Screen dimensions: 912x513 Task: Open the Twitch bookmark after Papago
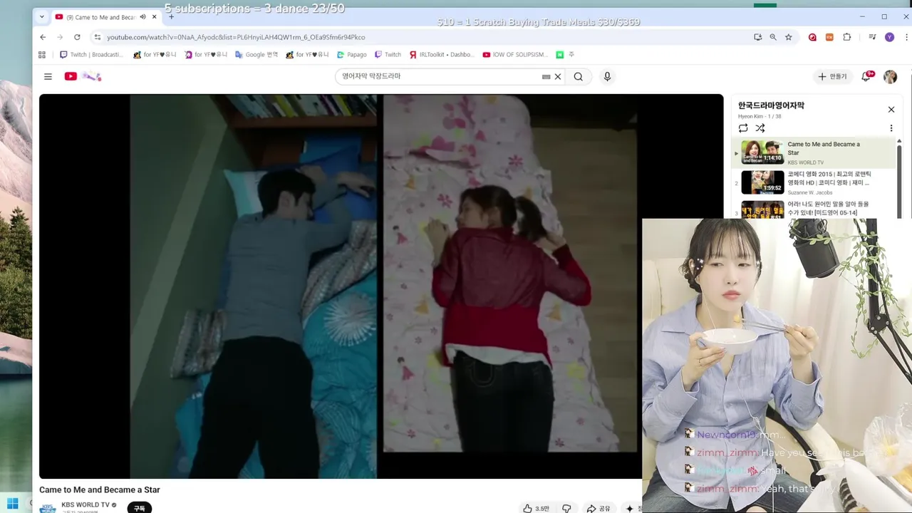coord(388,55)
